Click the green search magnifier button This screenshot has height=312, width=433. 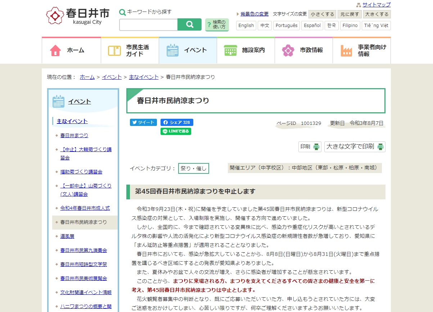[189, 24]
